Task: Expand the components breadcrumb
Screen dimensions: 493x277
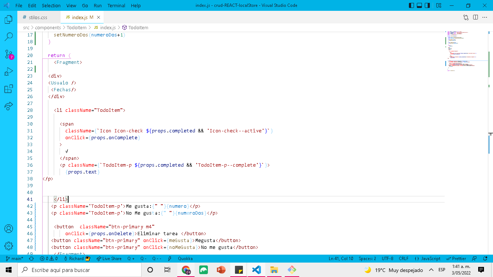Action: click(48, 27)
